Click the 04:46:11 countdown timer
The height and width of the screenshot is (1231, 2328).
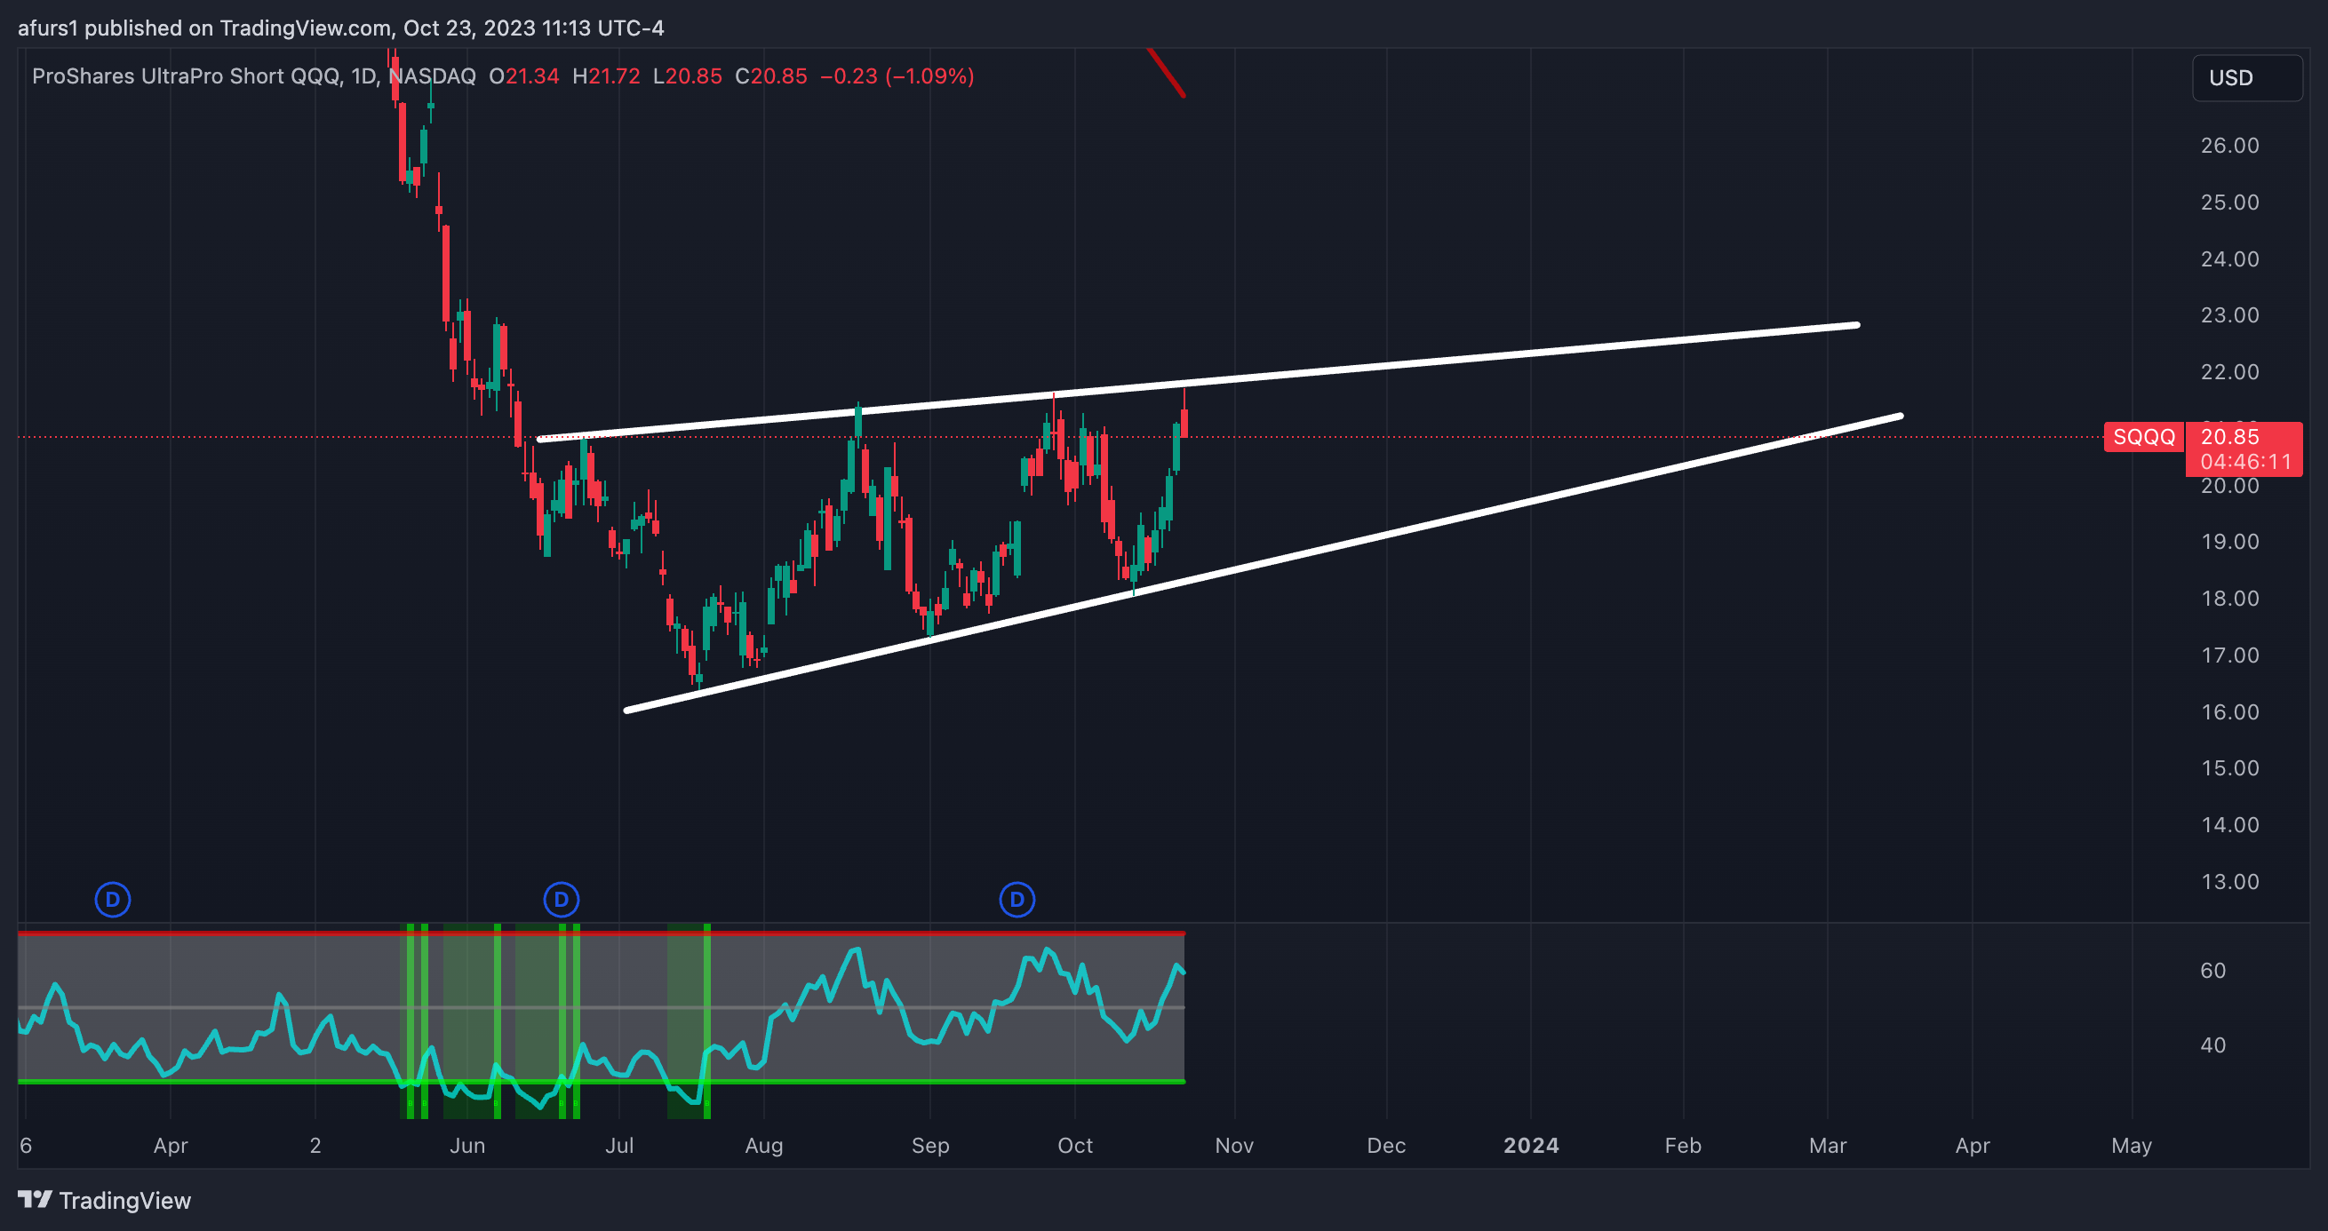[2245, 462]
